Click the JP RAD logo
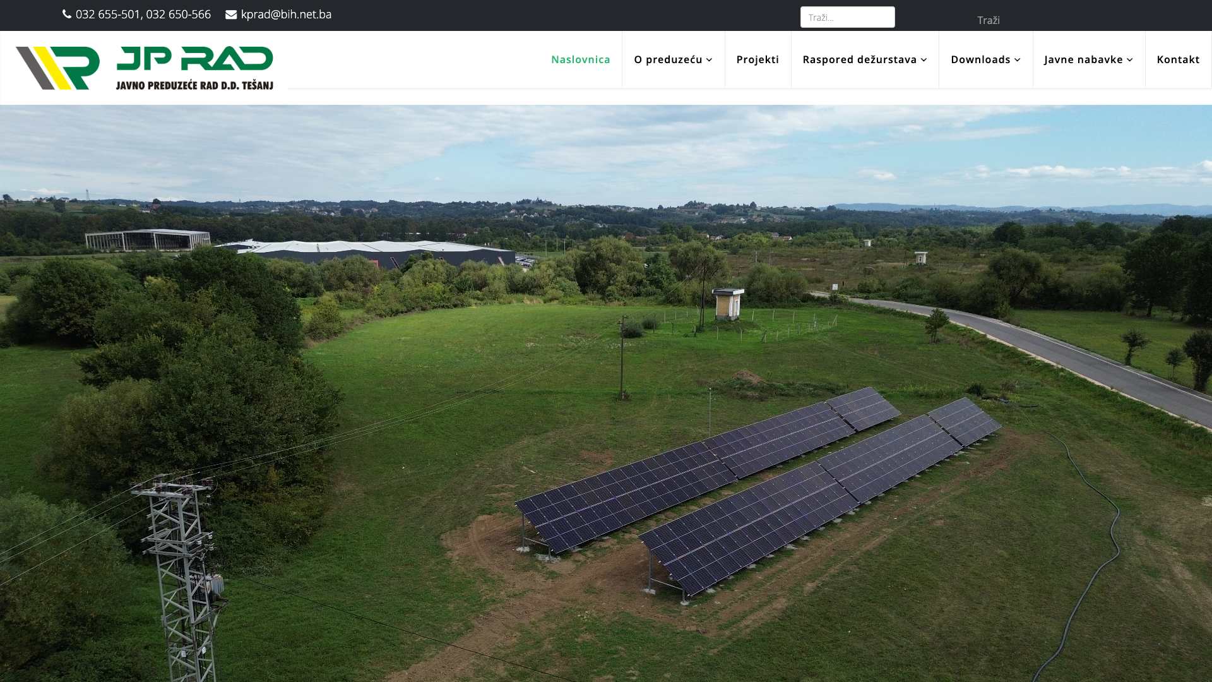The image size is (1212, 682). pyautogui.click(x=145, y=68)
